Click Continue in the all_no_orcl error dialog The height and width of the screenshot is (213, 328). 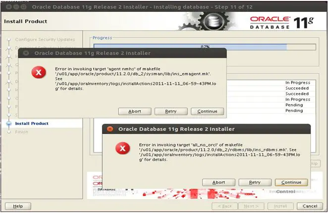291,182
